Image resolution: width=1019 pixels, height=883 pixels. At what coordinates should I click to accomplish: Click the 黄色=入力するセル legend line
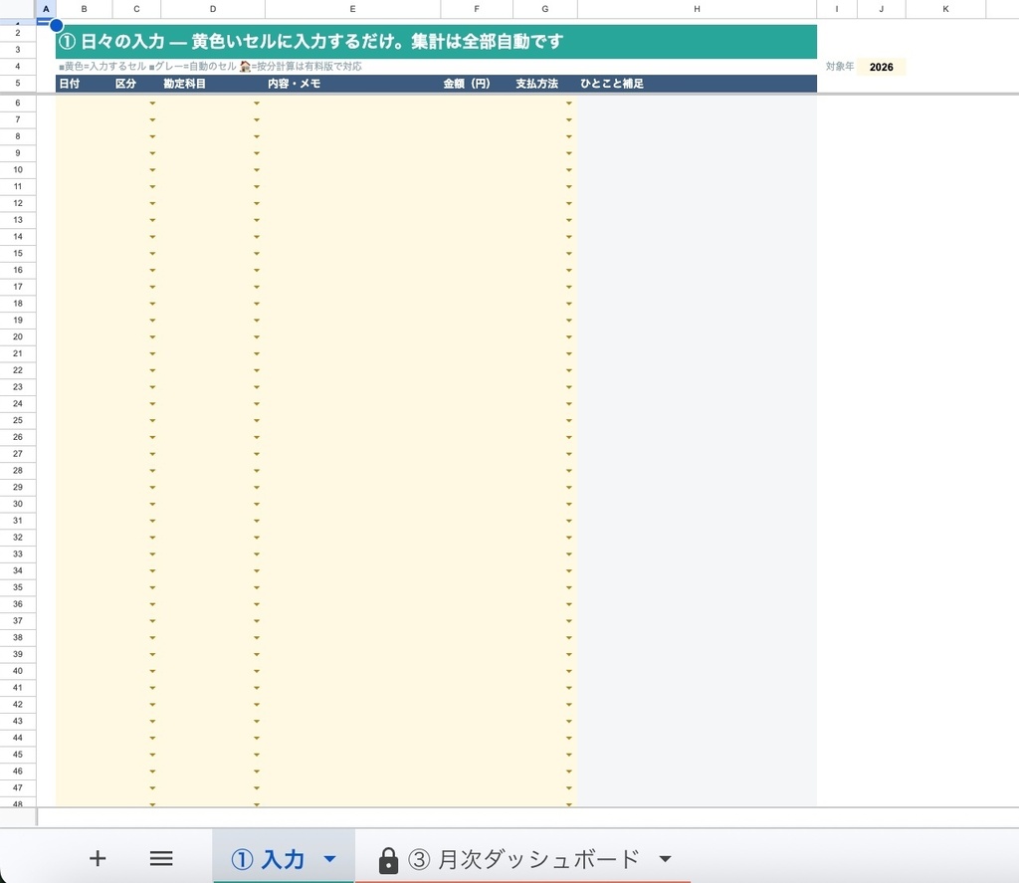[210, 67]
